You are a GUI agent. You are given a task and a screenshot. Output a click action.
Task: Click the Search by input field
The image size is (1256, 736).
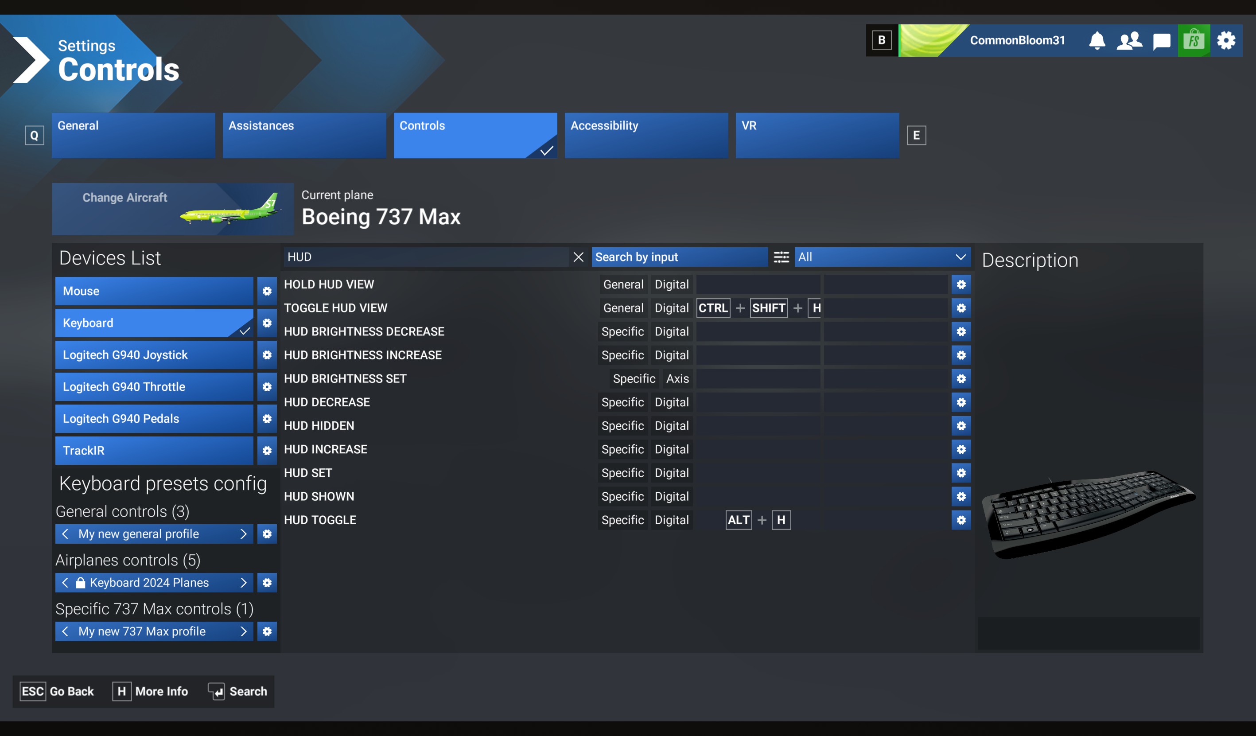[x=679, y=257]
